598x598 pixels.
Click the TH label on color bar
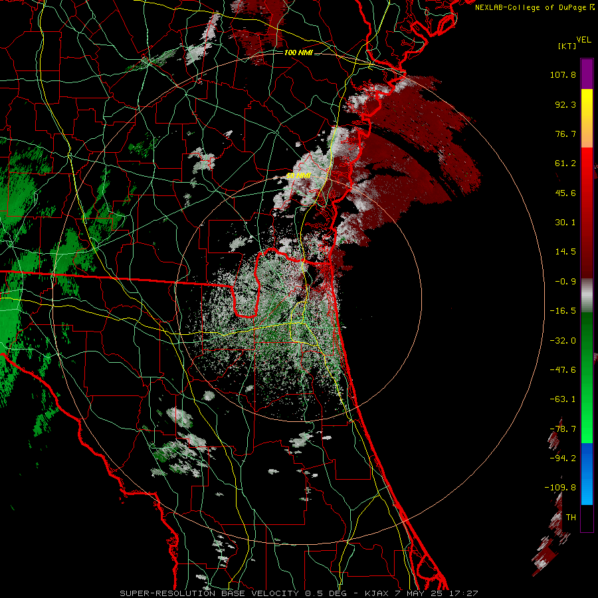coord(571,518)
